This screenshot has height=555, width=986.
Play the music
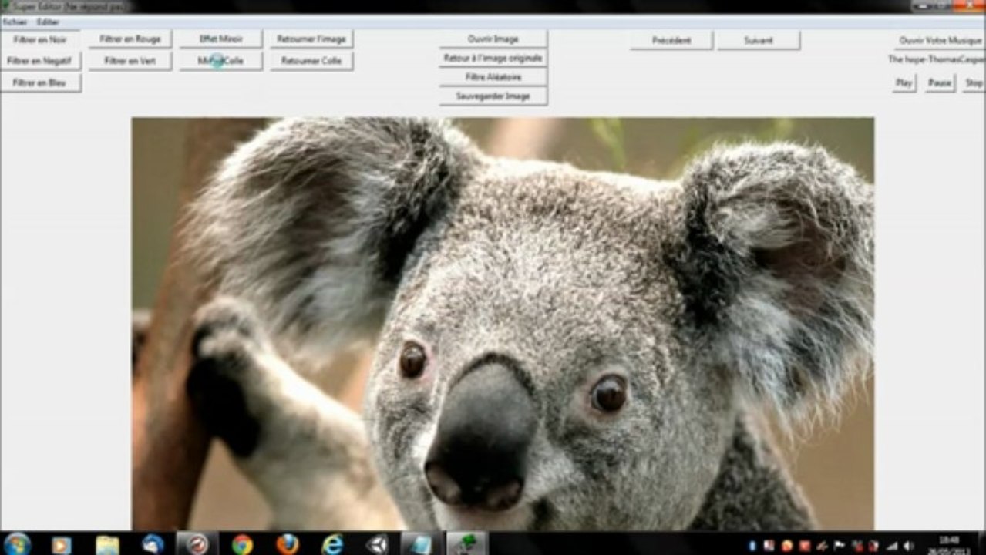[x=904, y=82]
